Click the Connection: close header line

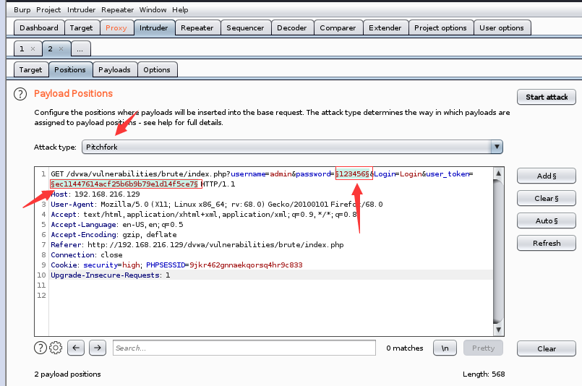pos(87,255)
